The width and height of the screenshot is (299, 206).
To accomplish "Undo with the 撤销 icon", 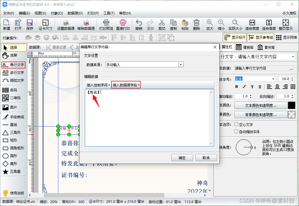I will [x=139, y=25].
